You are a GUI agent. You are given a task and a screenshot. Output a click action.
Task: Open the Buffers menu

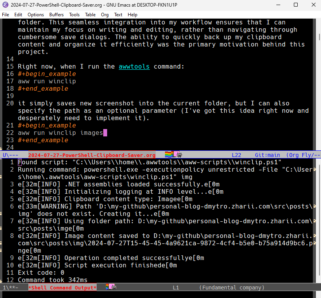[56, 15]
